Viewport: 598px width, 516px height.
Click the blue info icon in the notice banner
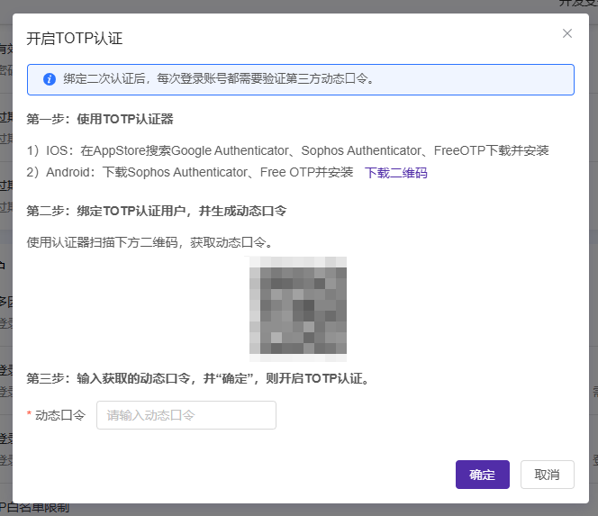[x=50, y=79]
